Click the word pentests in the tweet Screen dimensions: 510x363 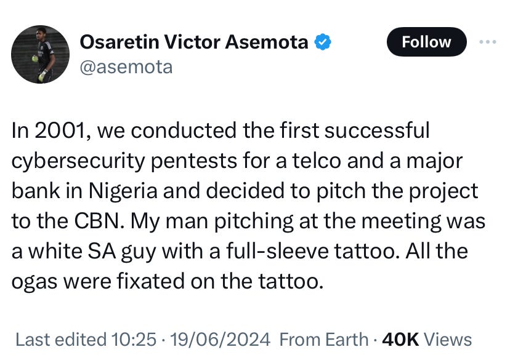point(194,161)
